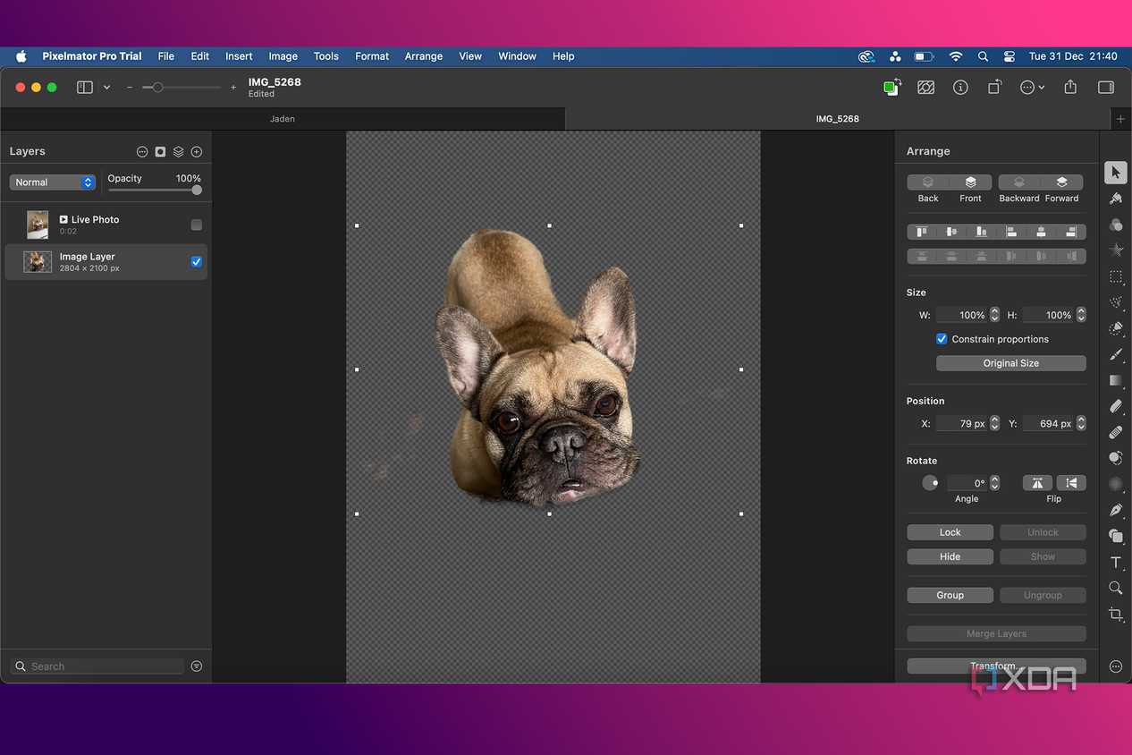This screenshot has height=755, width=1132.
Task: Click the width percentage stepper
Action: tap(994, 315)
